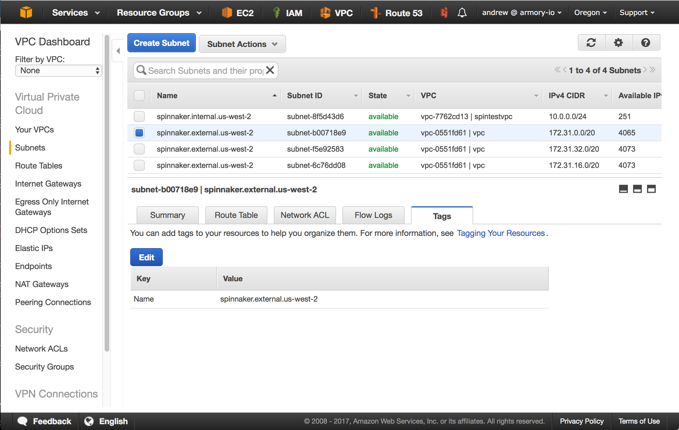The width and height of the screenshot is (679, 430).
Task: Open the Tagging Your Resources link
Action: 501,233
